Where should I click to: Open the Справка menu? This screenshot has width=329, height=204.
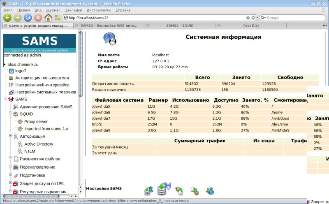coord(123,10)
